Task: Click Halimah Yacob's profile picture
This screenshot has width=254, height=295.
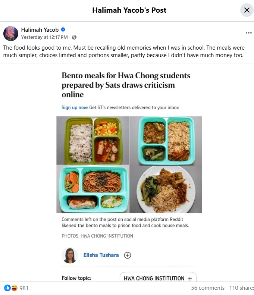Action: point(11,34)
